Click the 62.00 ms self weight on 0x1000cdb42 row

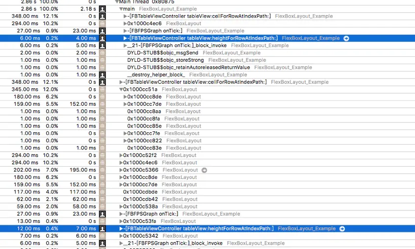[84, 199]
